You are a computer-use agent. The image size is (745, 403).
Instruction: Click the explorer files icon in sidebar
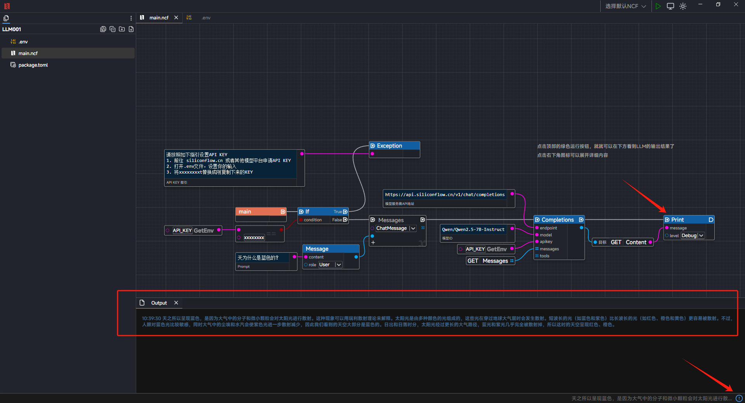(6, 18)
